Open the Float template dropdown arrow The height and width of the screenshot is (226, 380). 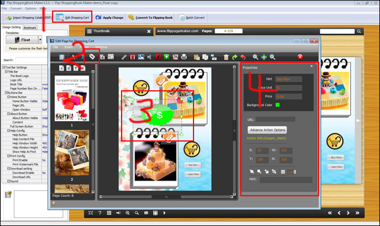click(40, 40)
